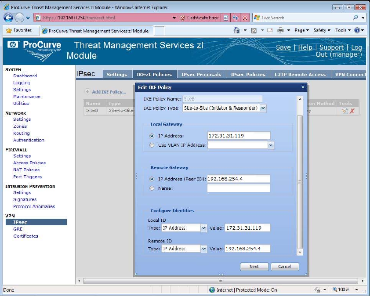Click the Help link in header

pyautogui.click(x=305, y=47)
